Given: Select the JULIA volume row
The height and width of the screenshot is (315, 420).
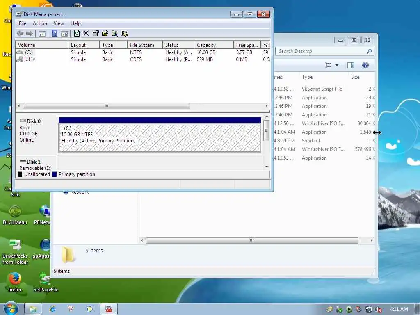Looking at the screenshot, I should (143, 59).
